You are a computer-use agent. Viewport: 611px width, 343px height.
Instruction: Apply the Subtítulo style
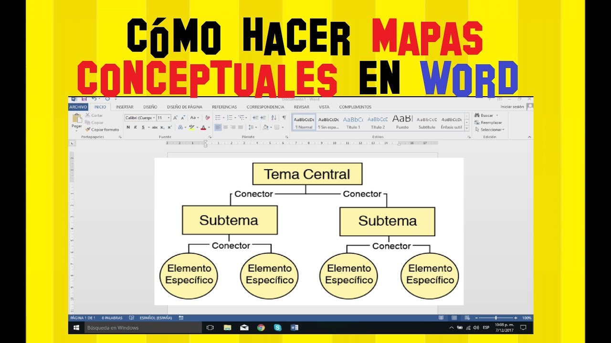427,122
